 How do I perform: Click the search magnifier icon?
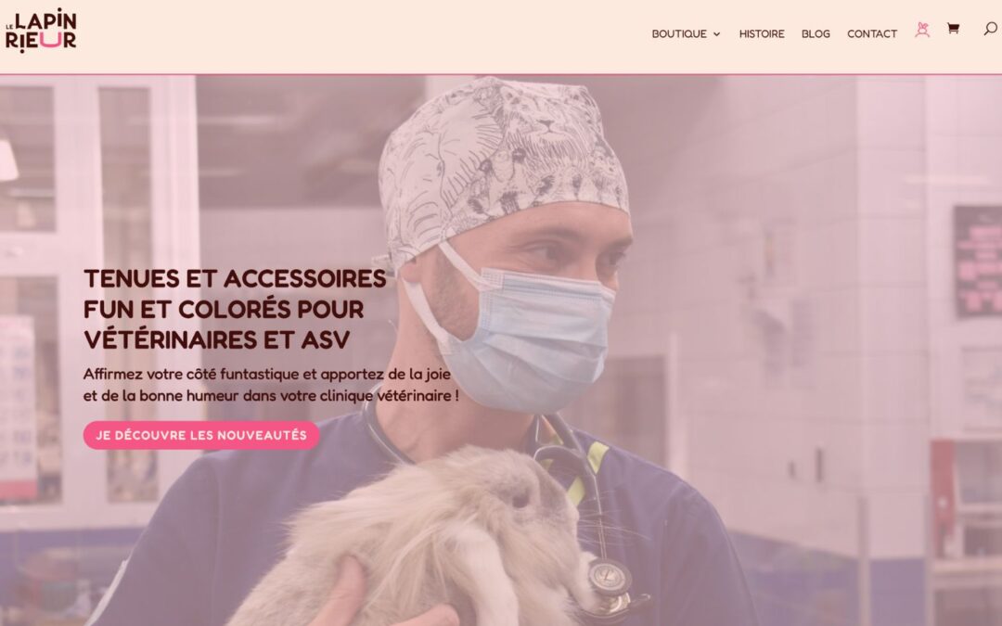point(990,29)
